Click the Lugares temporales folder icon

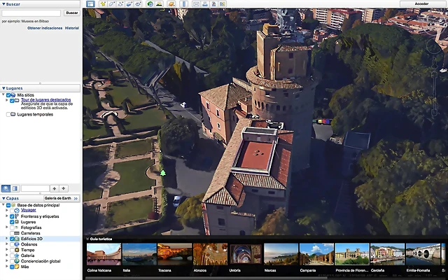click(x=13, y=114)
